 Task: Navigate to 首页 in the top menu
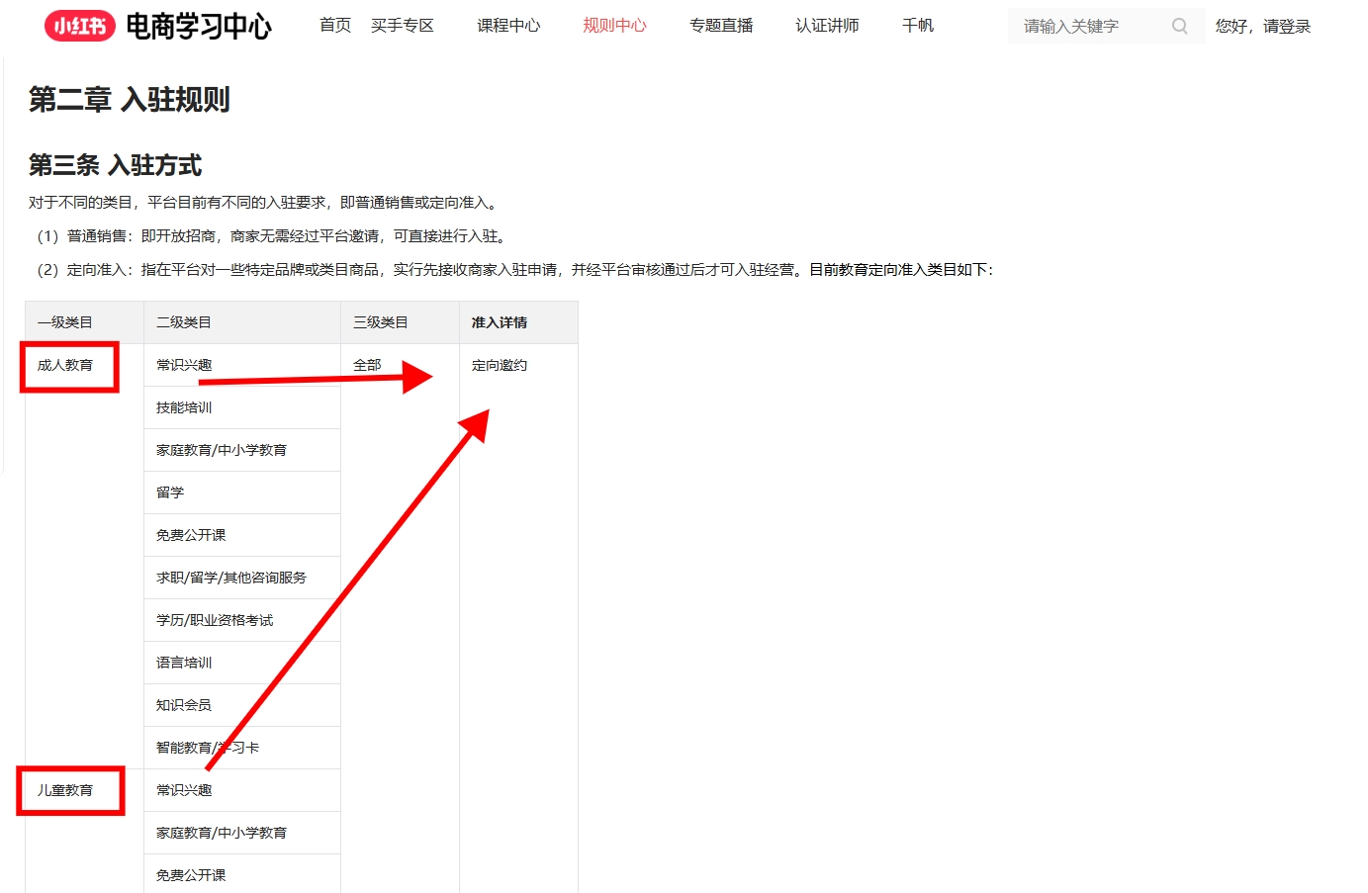pos(333,26)
